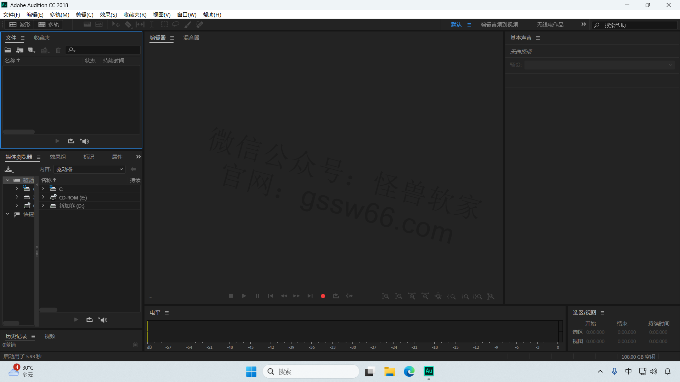Open the 效果(S) menu
Screen dimensions: 680x382
pos(108,15)
